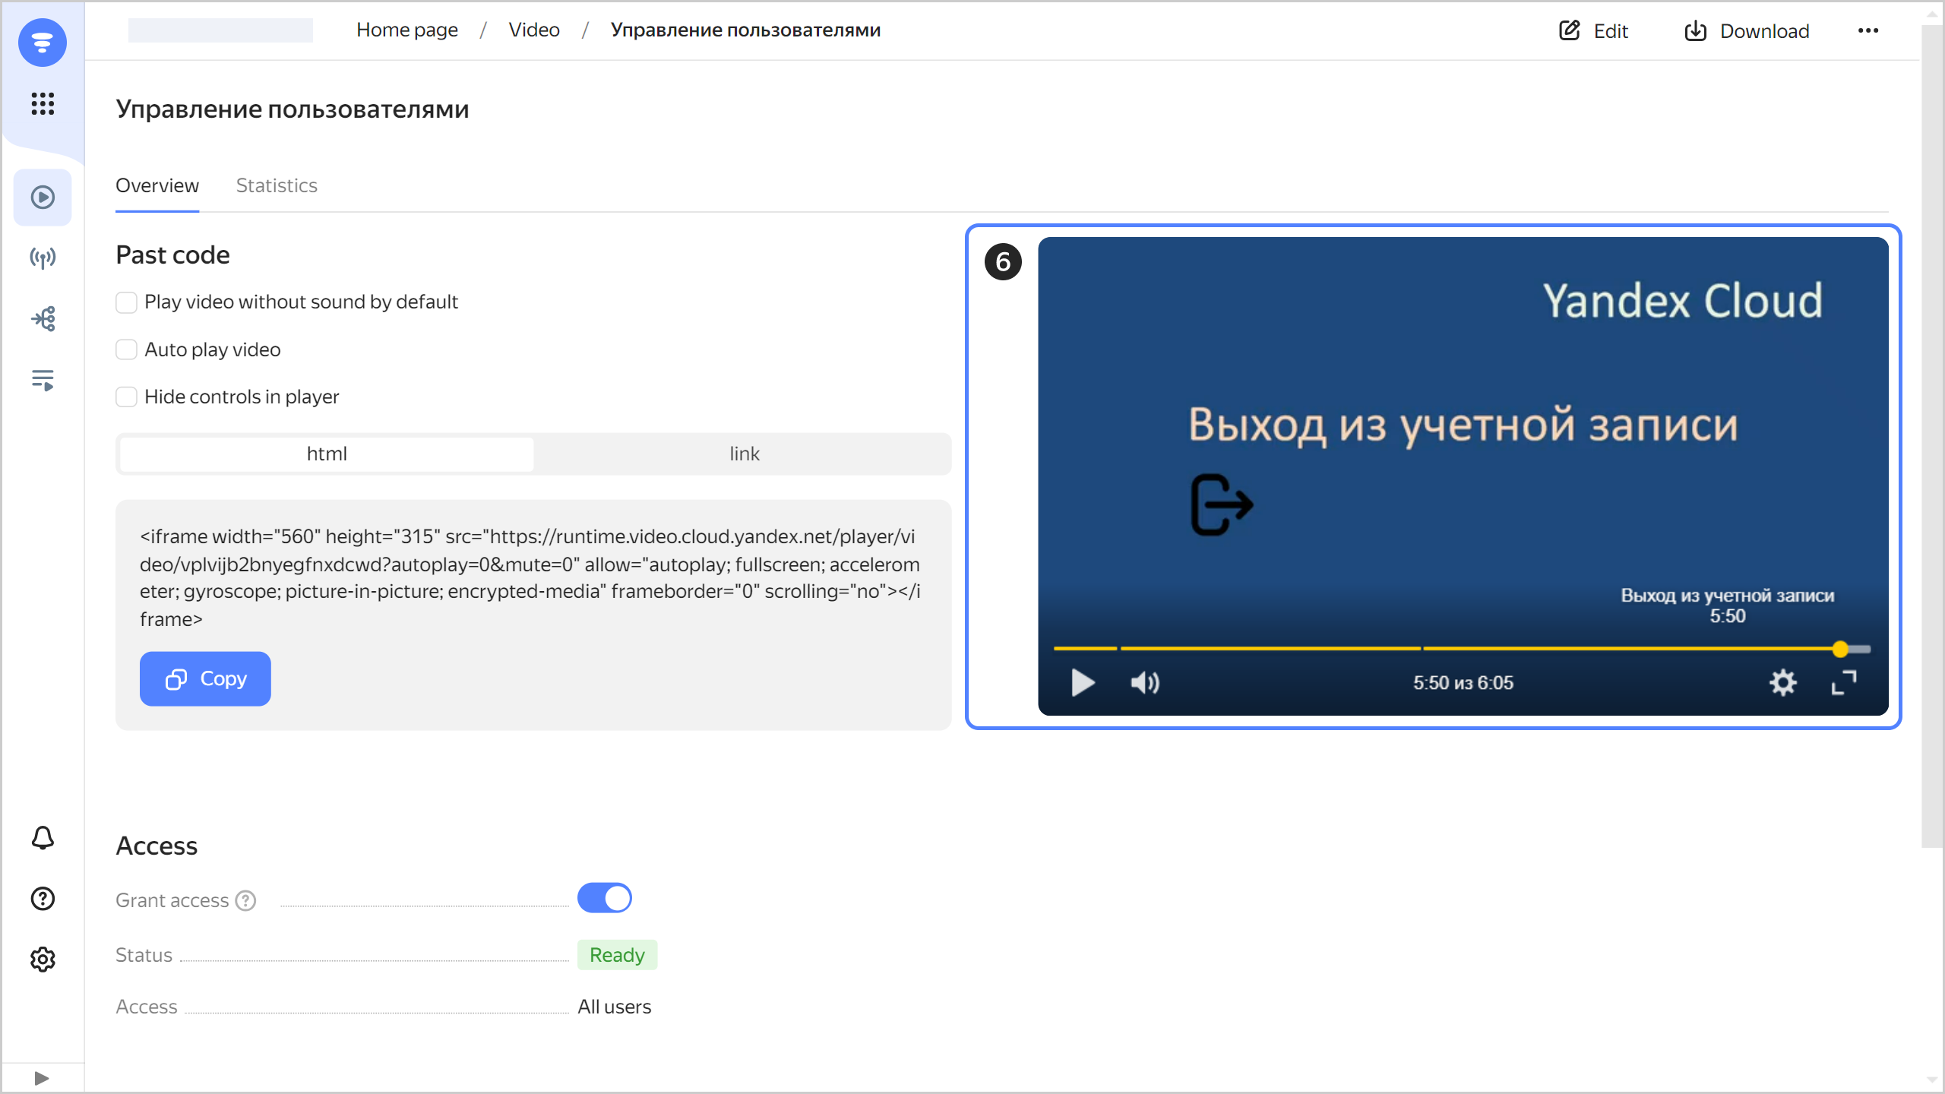1945x1094 pixels.
Task: Enter fullscreen mode in video player
Action: [1844, 682]
